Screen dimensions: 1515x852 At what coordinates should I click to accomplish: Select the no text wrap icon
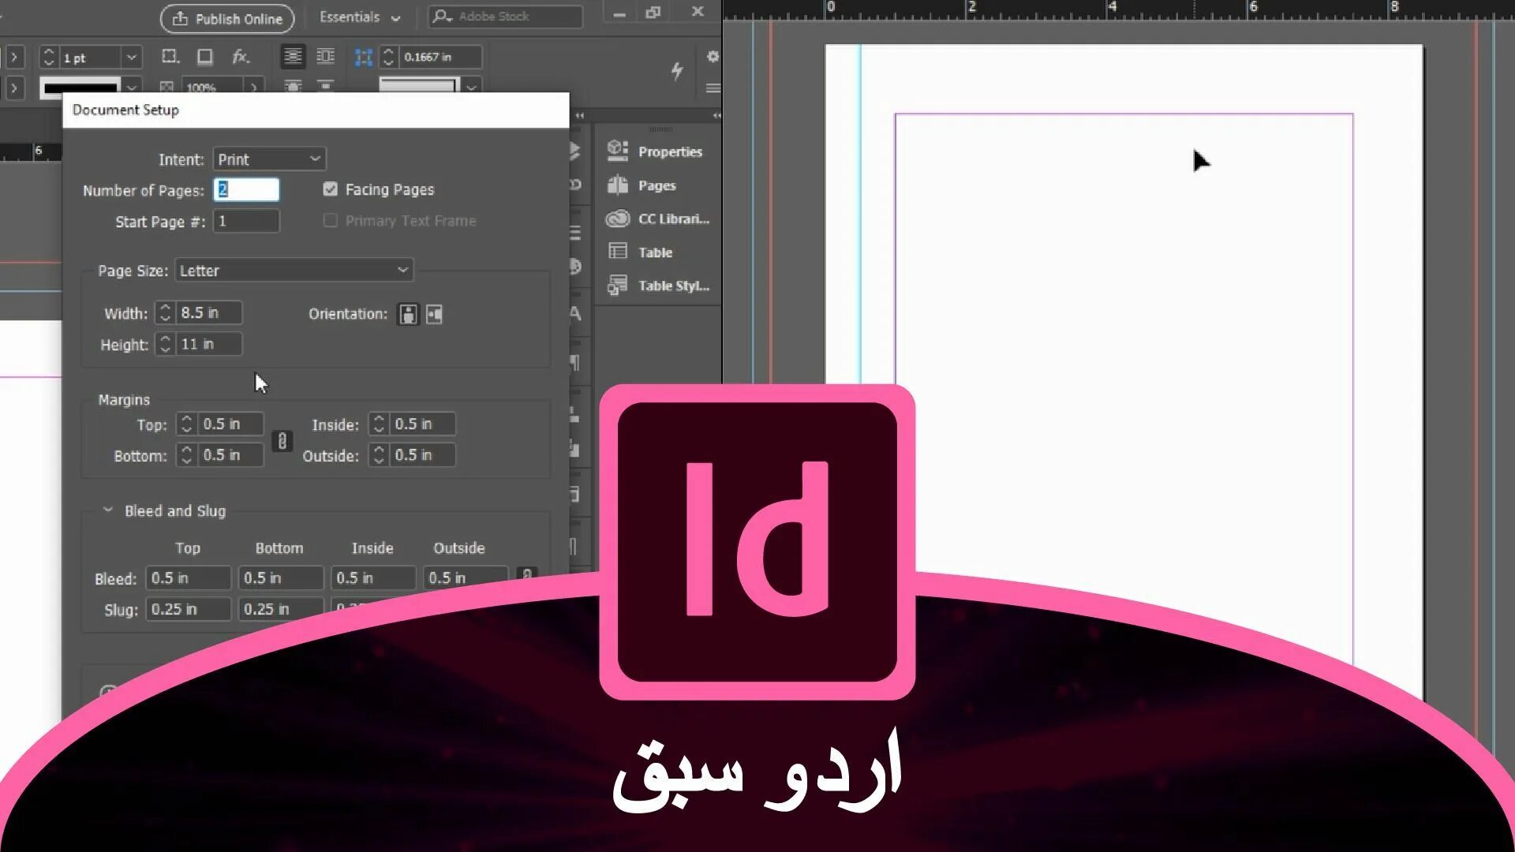(293, 57)
